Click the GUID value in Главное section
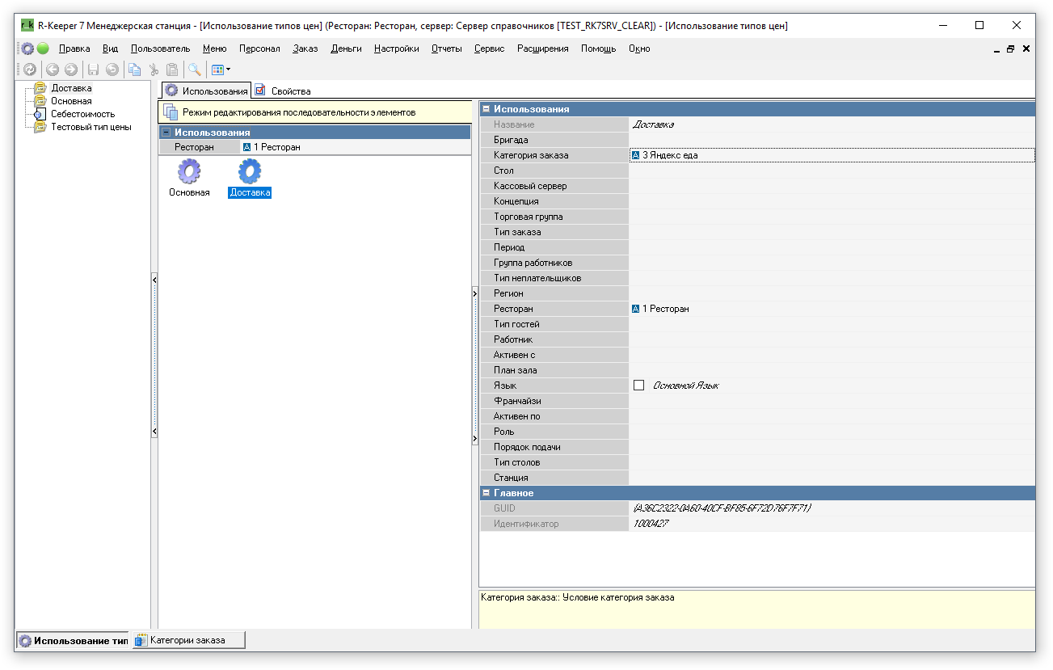Image resolution: width=1053 pixels, height=670 pixels. 832,508
